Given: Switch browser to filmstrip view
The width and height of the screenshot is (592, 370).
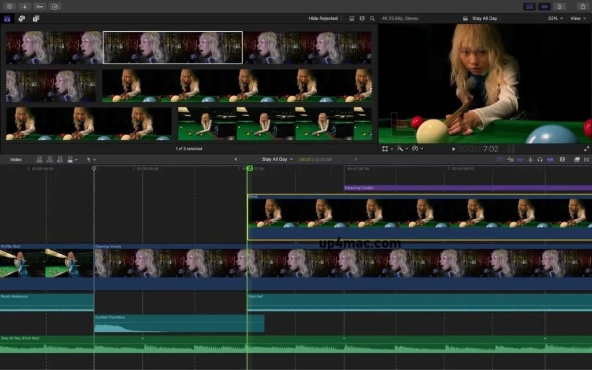Looking at the screenshot, I should point(351,18).
